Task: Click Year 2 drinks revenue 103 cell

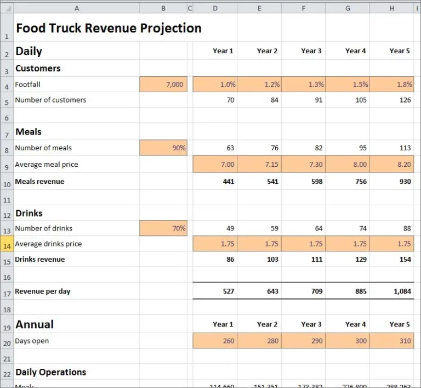Action: coord(259,259)
